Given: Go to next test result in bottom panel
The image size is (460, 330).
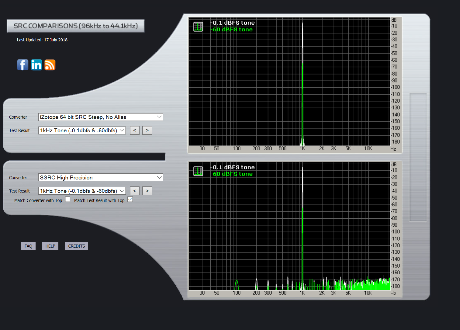Looking at the screenshot, I should [147, 191].
